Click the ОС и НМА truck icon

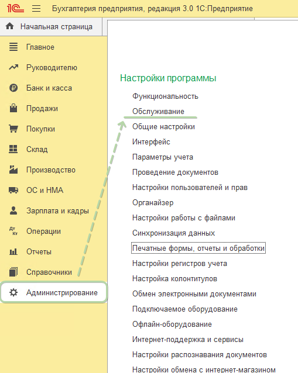click(x=13, y=190)
